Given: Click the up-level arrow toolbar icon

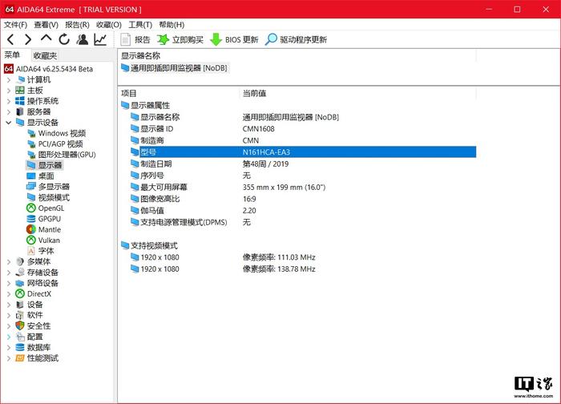Looking at the screenshot, I should pos(46,38).
